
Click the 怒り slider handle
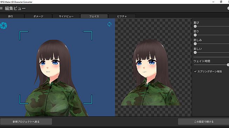click(195, 35)
